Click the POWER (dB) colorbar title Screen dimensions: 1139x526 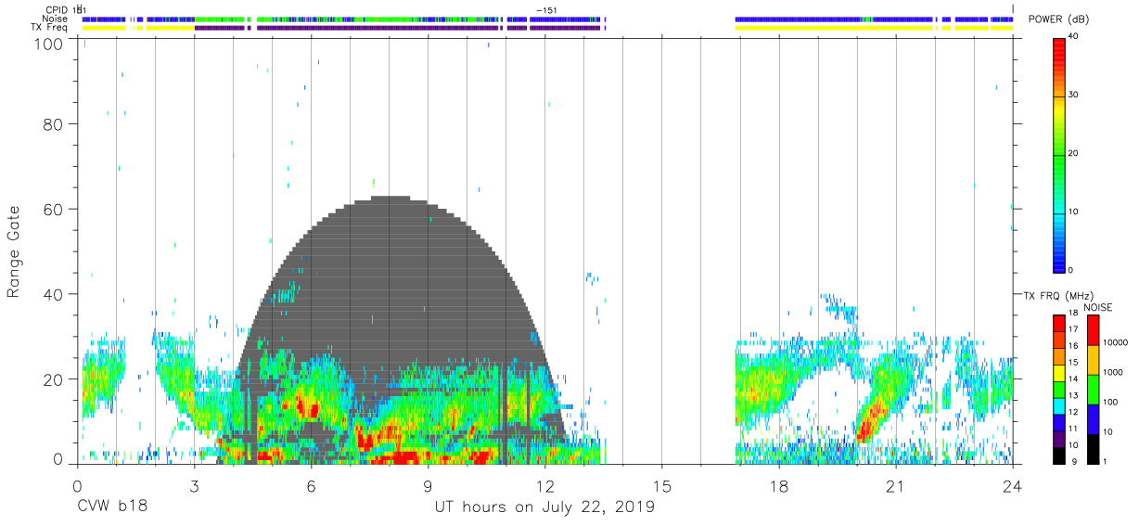tap(1058, 19)
